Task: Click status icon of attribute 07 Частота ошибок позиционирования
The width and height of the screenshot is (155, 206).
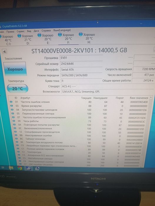Action: (13, 117)
